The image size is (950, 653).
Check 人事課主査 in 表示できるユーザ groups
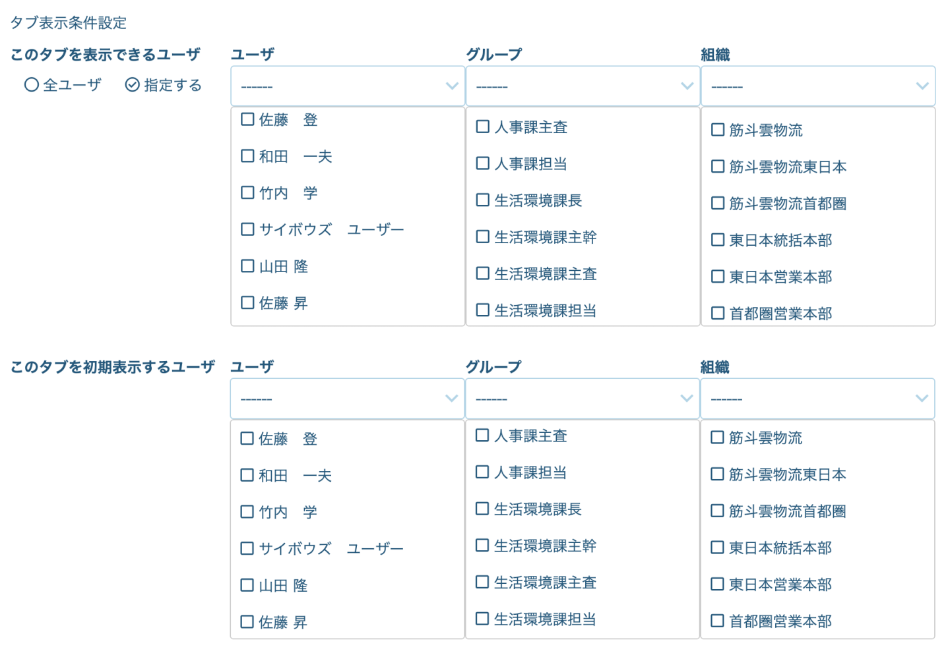[x=483, y=127]
